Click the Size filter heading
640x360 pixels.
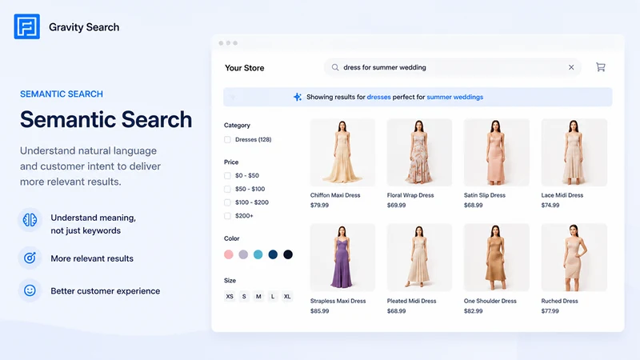coord(230,281)
